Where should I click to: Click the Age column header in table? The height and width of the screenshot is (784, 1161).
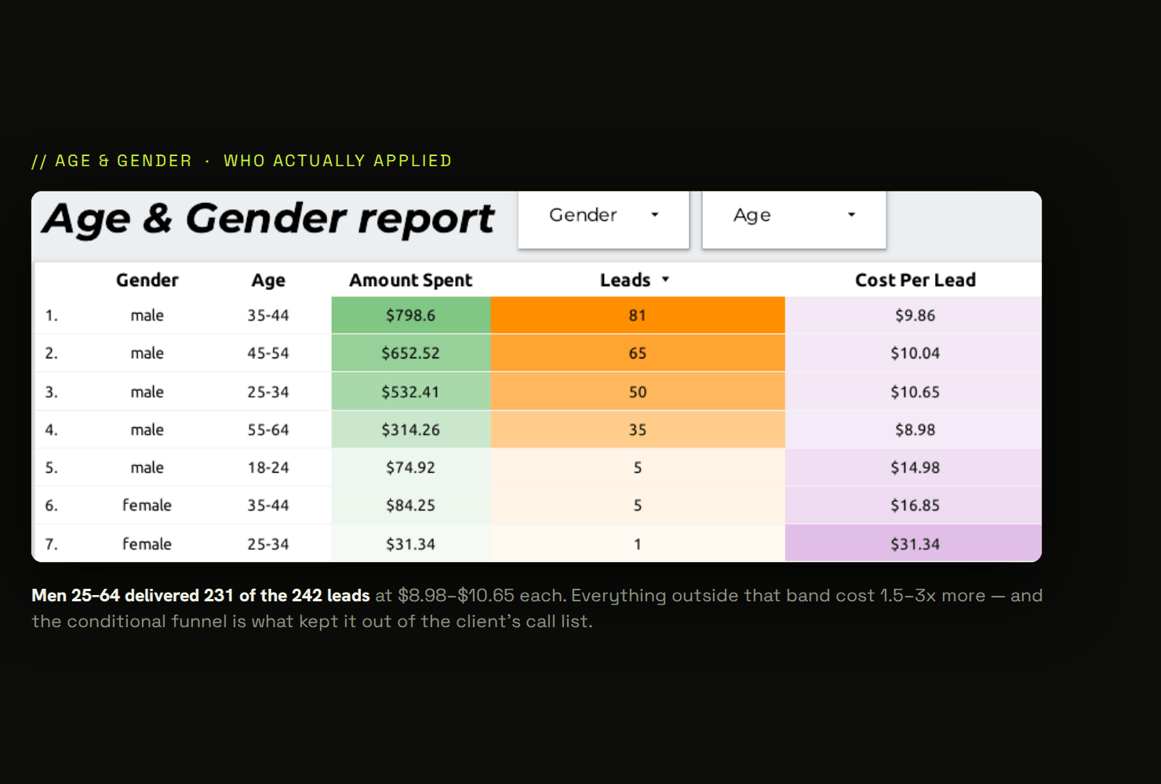pyautogui.click(x=268, y=280)
